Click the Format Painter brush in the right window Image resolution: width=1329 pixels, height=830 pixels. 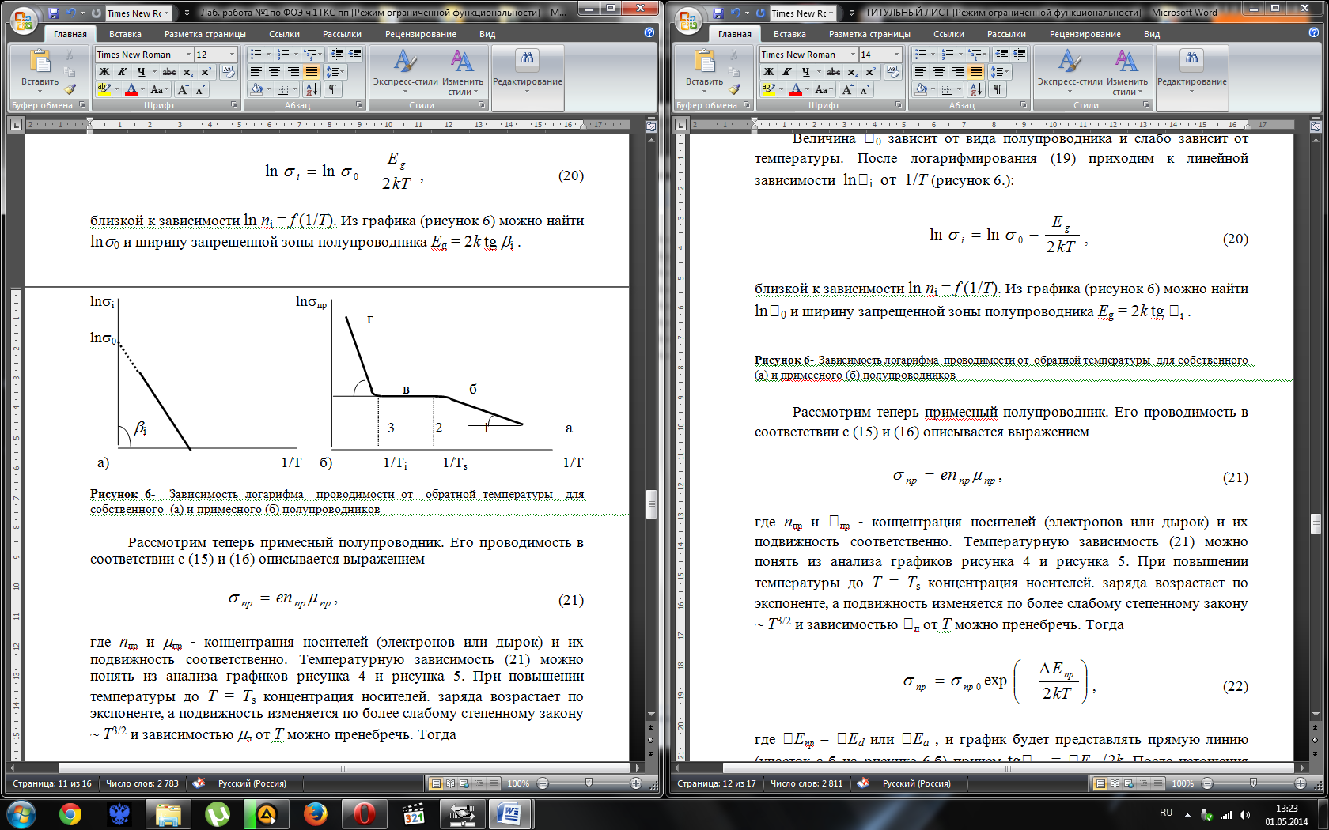pos(735,89)
